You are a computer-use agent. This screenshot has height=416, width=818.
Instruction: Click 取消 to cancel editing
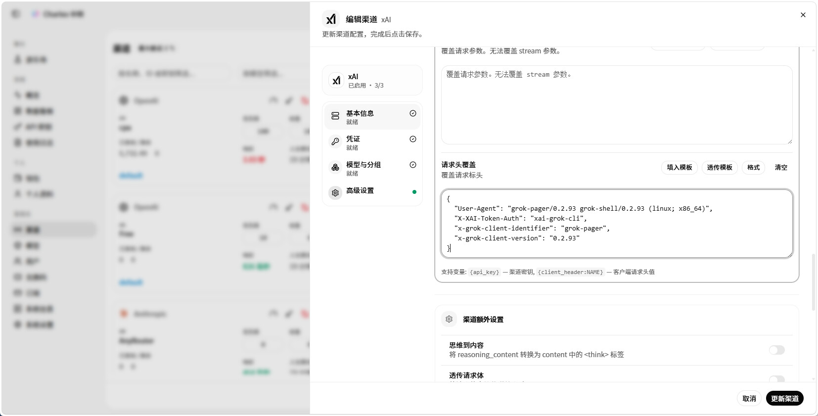pyautogui.click(x=749, y=399)
